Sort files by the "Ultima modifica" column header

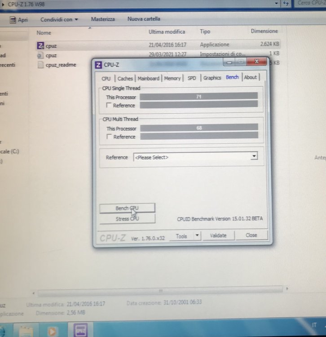tap(167, 32)
